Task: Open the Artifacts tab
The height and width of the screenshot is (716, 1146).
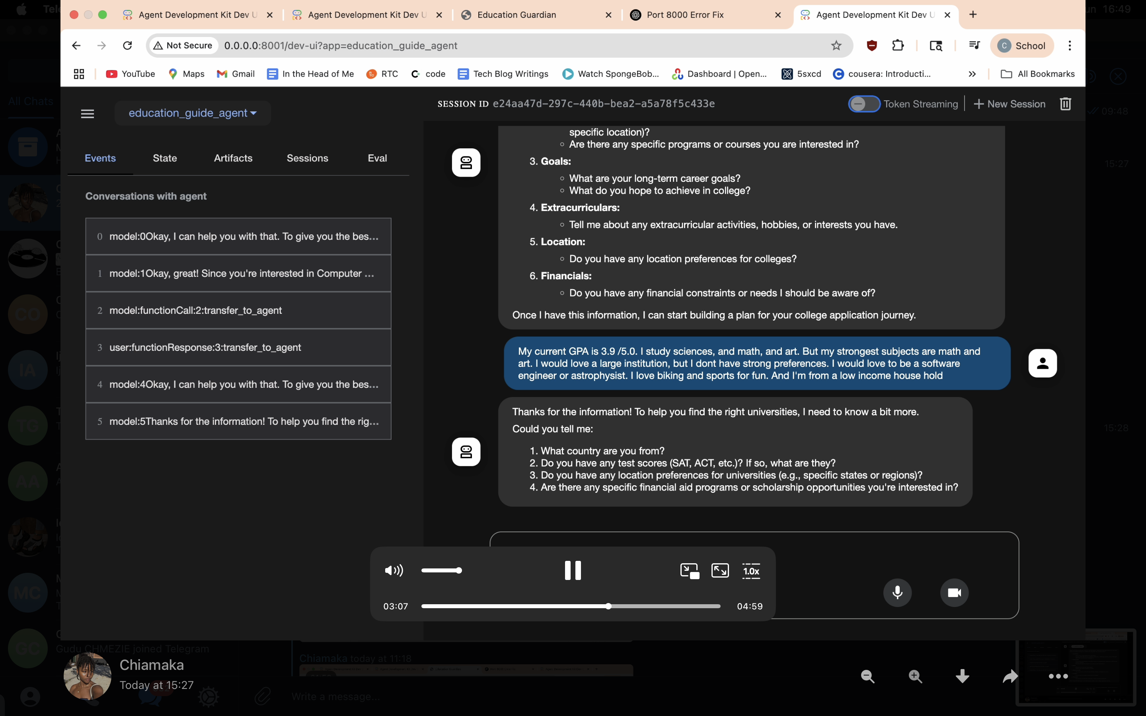Action: tap(233, 158)
